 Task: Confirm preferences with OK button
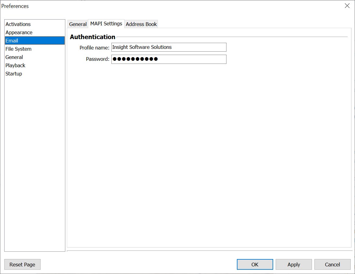pyautogui.click(x=255, y=265)
